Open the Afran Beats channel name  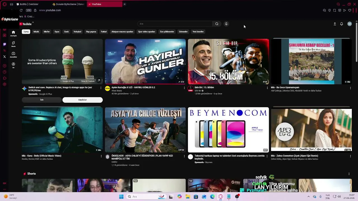click(x=117, y=91)
